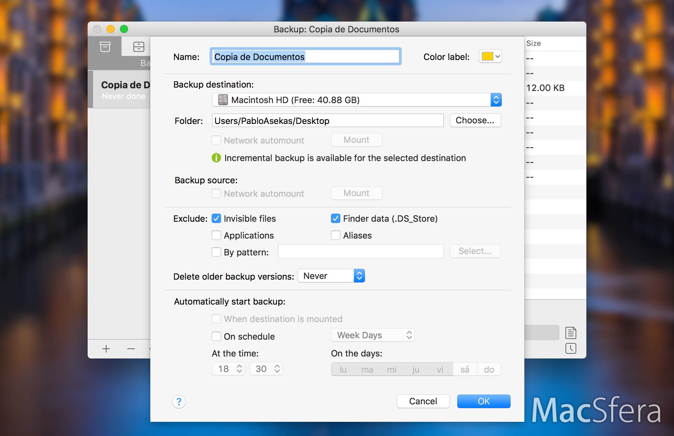The image size is (674, 436).
Task: Enable the Applications exclusion checkbox
Action: 216,235
